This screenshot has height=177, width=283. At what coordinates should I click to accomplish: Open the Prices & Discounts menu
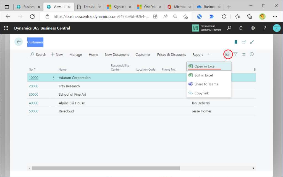tap(171, 54)
